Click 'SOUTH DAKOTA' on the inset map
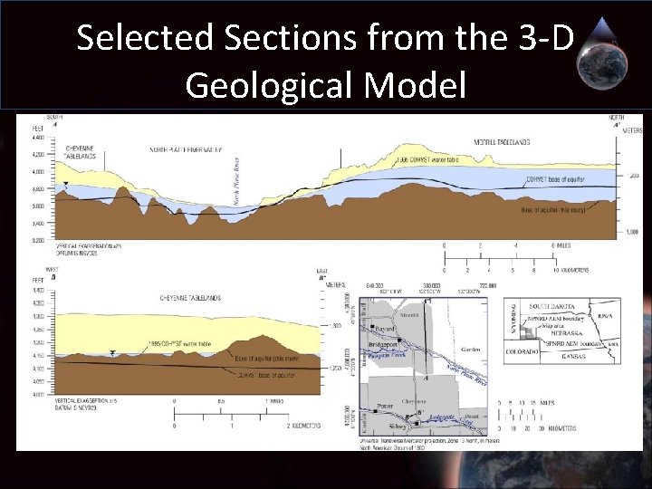Image resolution: width=652 pixels, height=489 pixels. click(551, 306)
